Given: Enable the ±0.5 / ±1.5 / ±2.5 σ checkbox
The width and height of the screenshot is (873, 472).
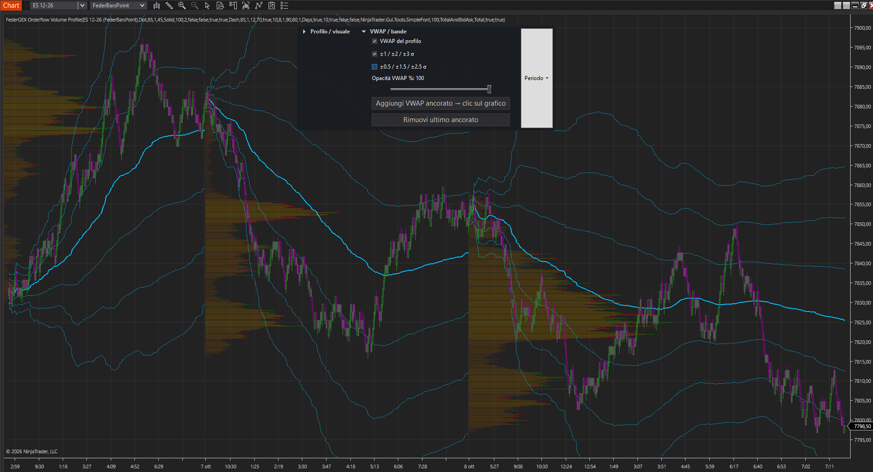Looking at the screenshot, I should point(375,67).
